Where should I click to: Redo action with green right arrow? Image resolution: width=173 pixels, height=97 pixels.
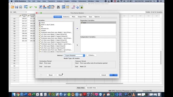pyautogui.click(x=35, y=7)
